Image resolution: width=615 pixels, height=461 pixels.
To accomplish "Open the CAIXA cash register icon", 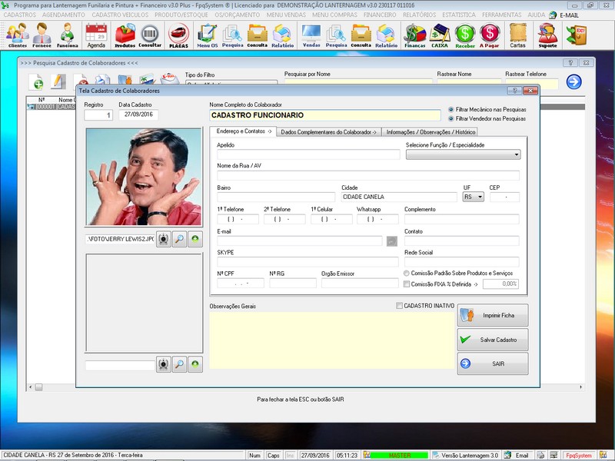I will [x=440, y=35].
